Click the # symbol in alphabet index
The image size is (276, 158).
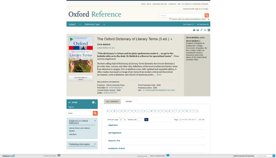[x=108, y=111]
